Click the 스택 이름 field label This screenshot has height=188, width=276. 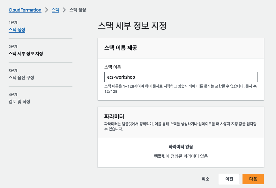tap(113, 67)
